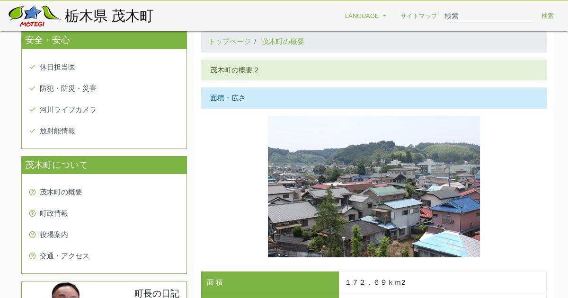
Task: Select the 茂木町の概要２ heading
Action: pyautogui.click(x=374, y=70)
